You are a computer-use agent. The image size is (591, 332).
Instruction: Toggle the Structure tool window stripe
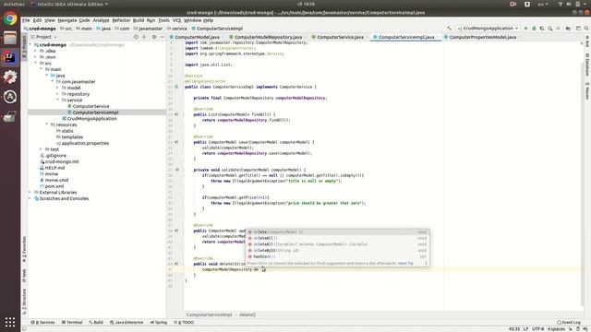(25, 302)
